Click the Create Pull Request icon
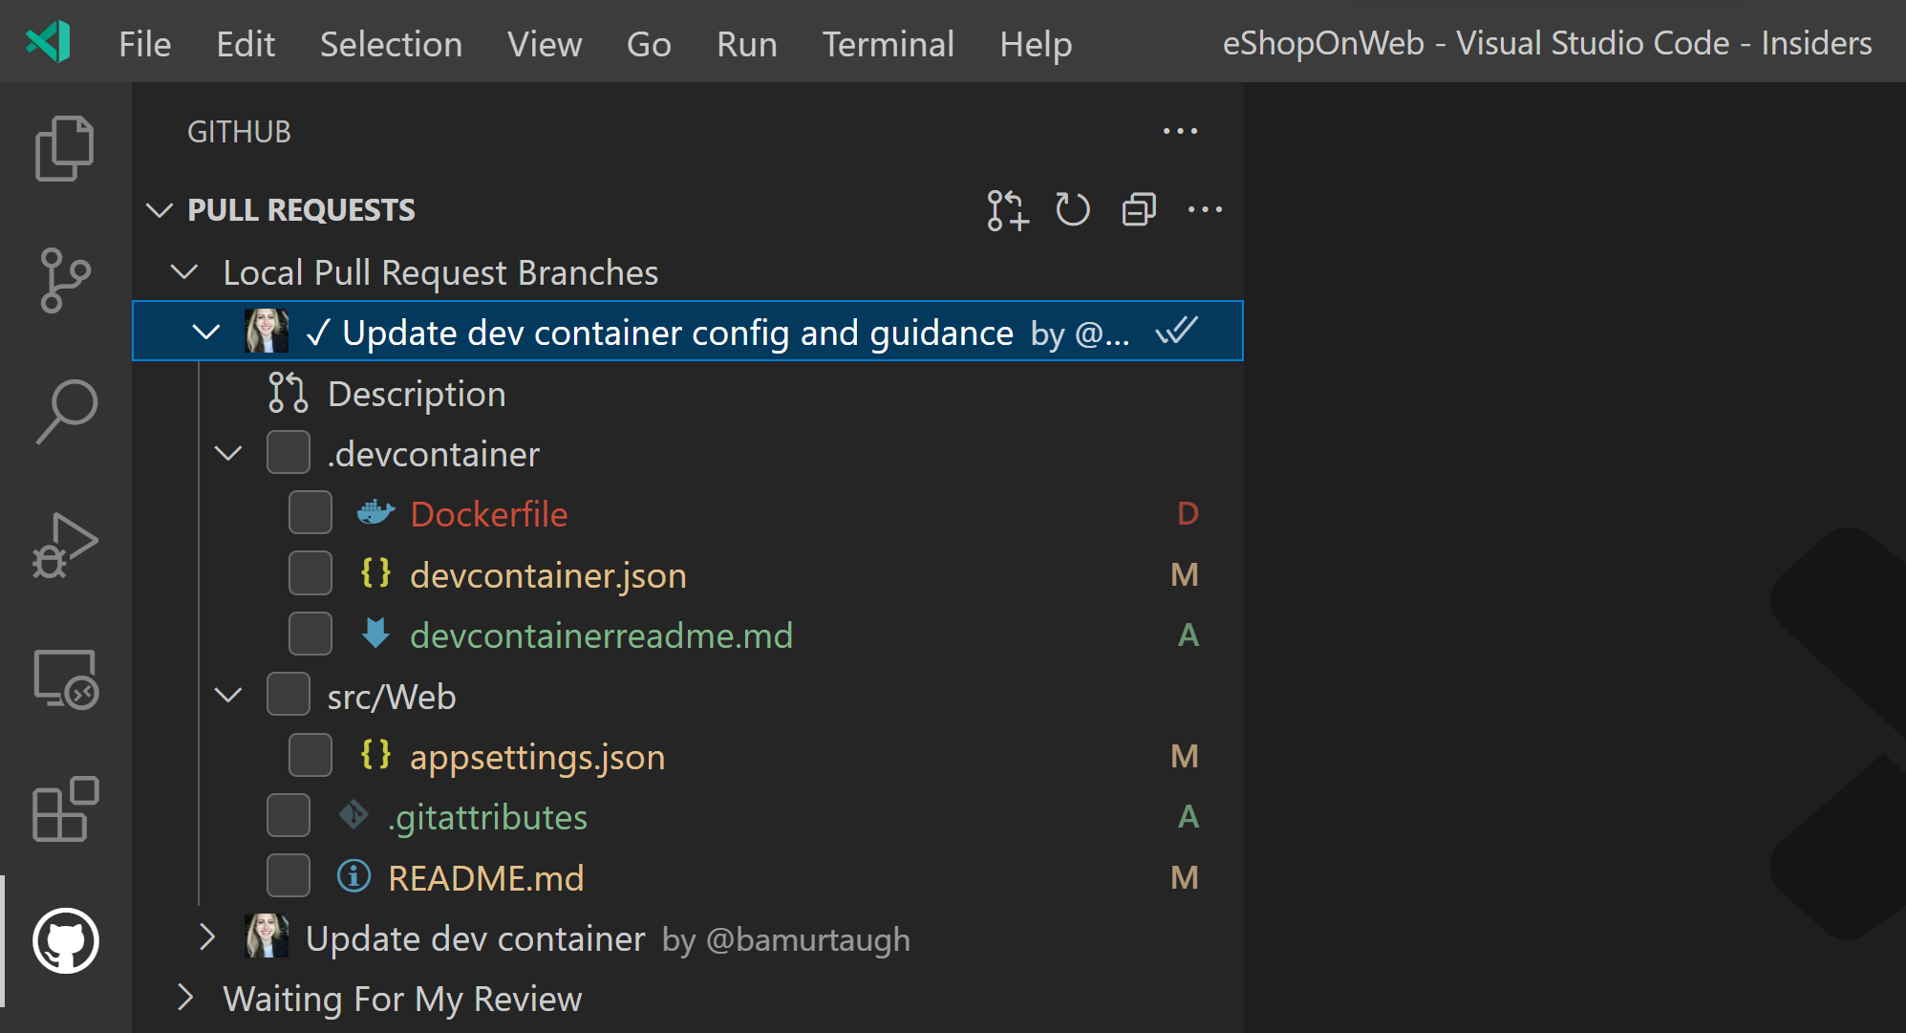This screenshot has width=1906, height=1033. (1005, 209)
